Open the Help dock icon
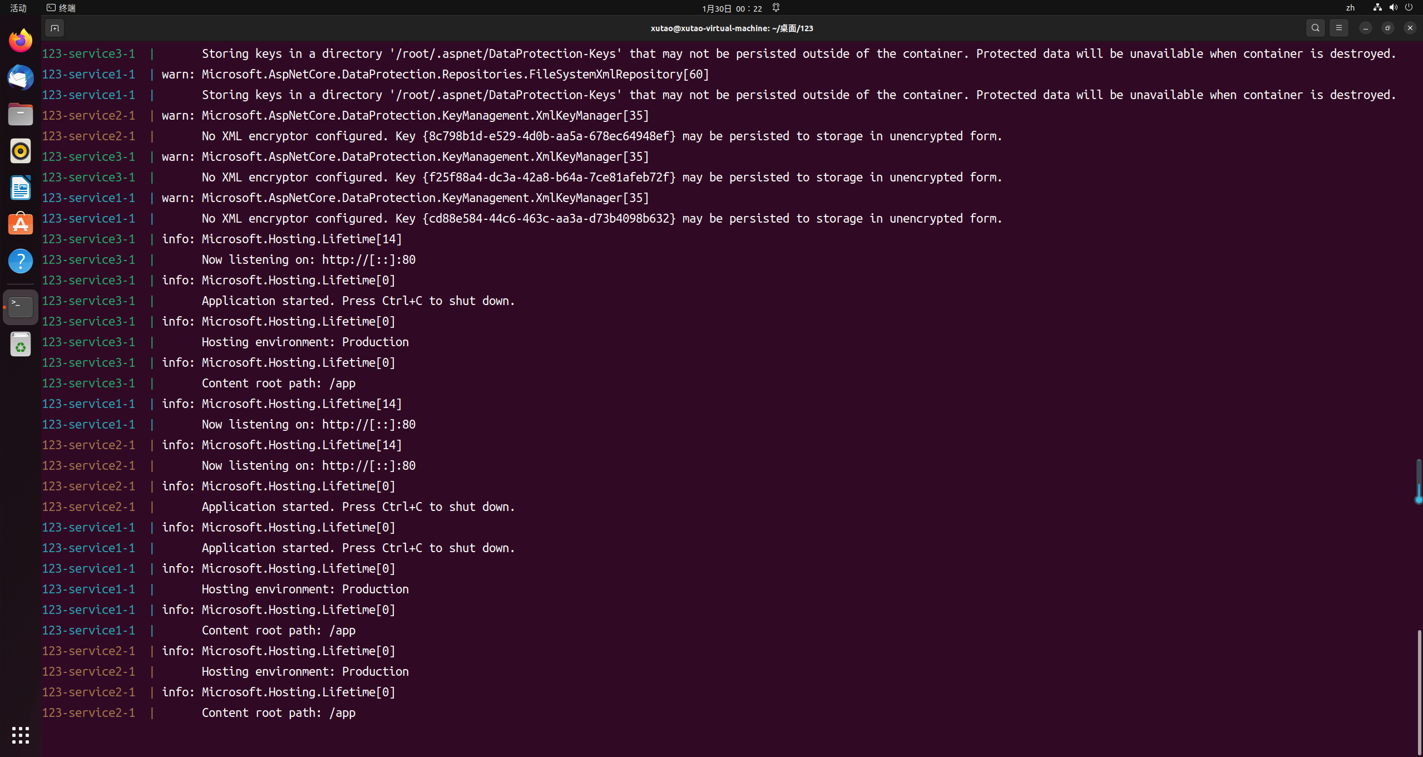1423x757 pixels. pos(21,261)
